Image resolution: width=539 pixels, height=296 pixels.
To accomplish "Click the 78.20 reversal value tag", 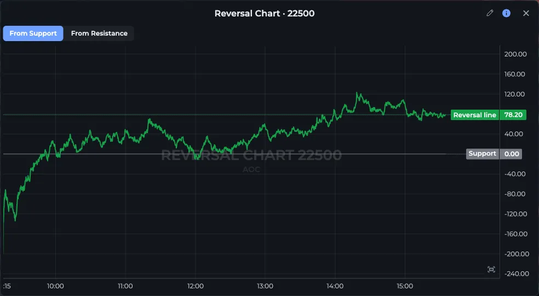I will coord(513,115).
